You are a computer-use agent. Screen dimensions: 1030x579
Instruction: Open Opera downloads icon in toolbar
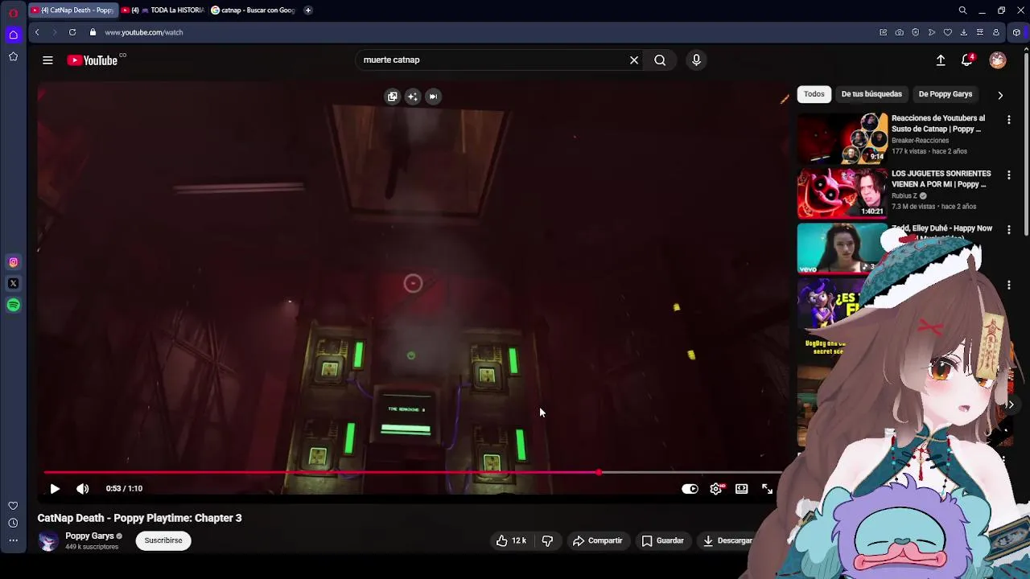(x=963, y=32)
